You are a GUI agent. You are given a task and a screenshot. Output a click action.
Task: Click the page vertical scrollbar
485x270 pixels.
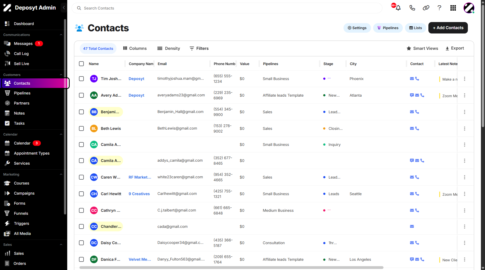click(483, 65)
